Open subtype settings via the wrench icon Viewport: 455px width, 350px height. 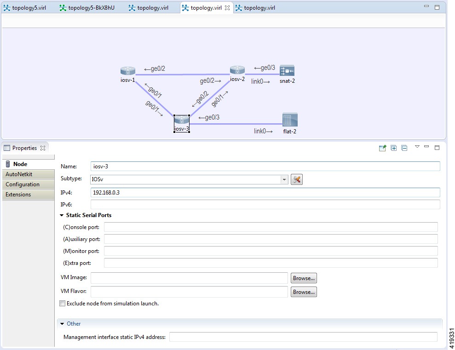(296, 179)
